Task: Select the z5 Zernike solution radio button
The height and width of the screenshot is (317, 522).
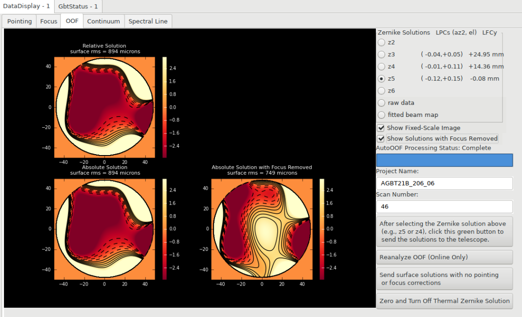Action: (382, 79)
